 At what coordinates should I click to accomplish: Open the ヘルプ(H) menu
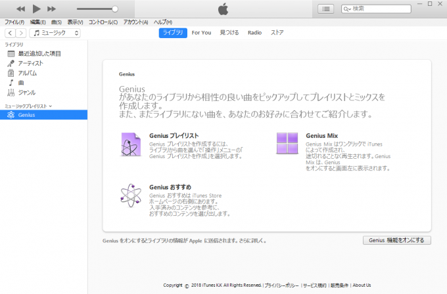point(163,22)
